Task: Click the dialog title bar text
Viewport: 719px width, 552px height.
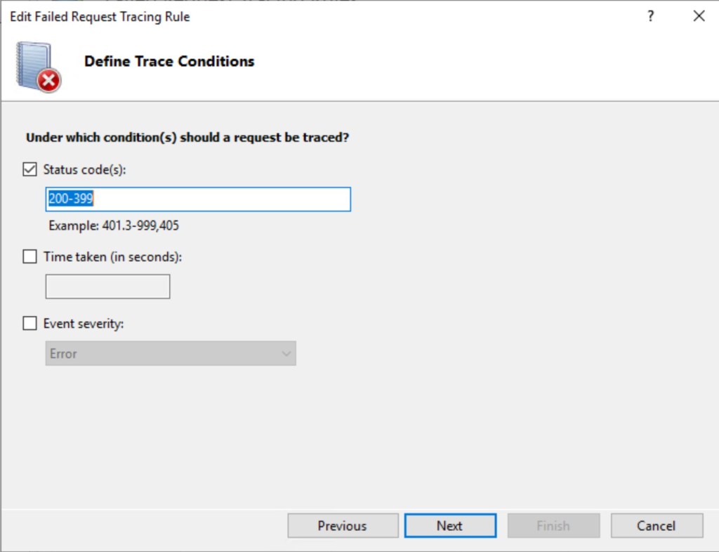Action: [100, 16]
